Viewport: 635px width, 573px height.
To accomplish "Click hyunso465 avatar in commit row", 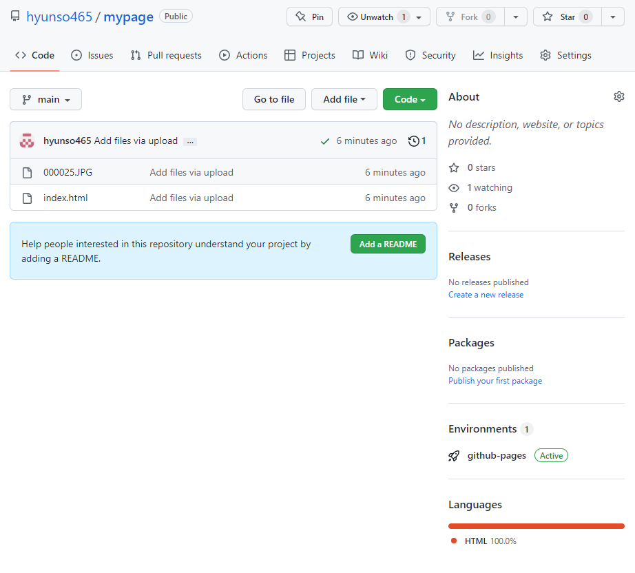I will tap(27, 140).
